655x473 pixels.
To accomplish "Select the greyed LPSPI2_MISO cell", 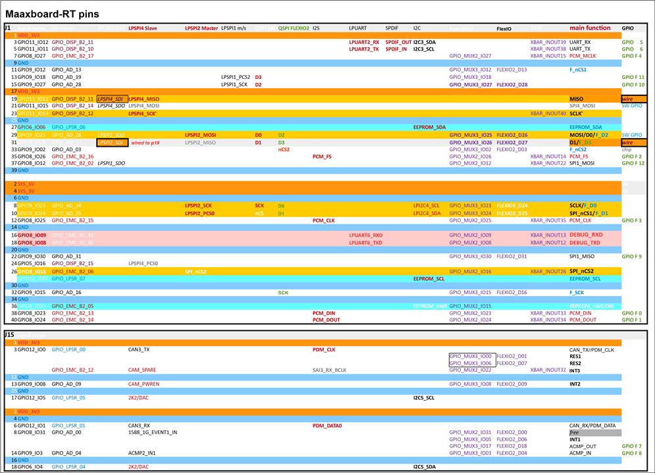I will pos(201,142).
